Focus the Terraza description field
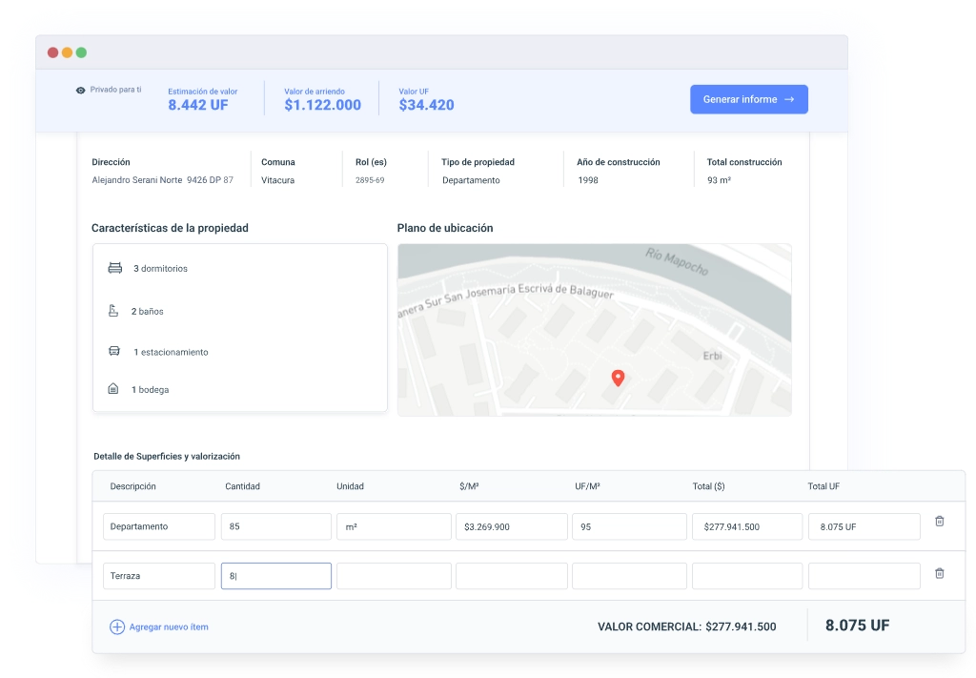Viewport: 976px width, 678px height. pyautogui.click(x=159, y=576)
